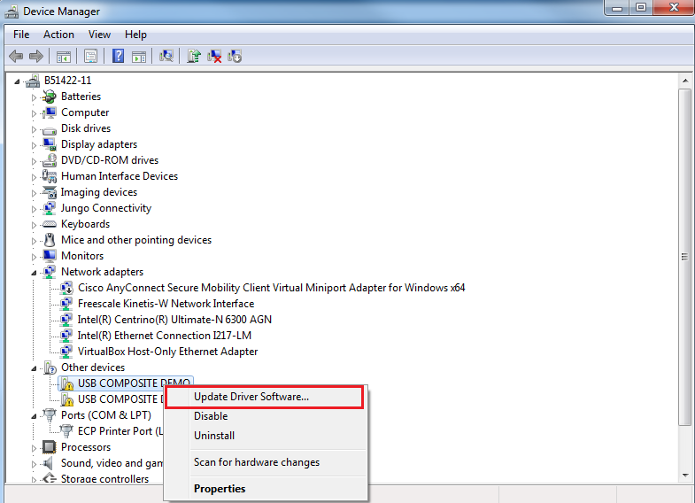The width and height of the screenshot is (695, 503).
Task: Click Properties in the context menu
Action: (220, 489)
